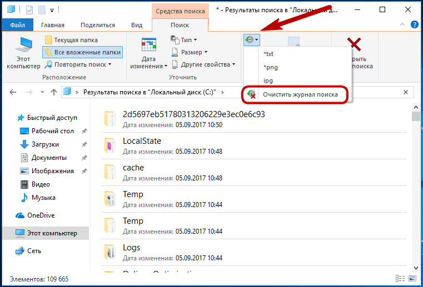Viewport: 423px width, 287px height.
Task: Switch to large thumbnails view in status bar
Action: [x=412, y=279]
